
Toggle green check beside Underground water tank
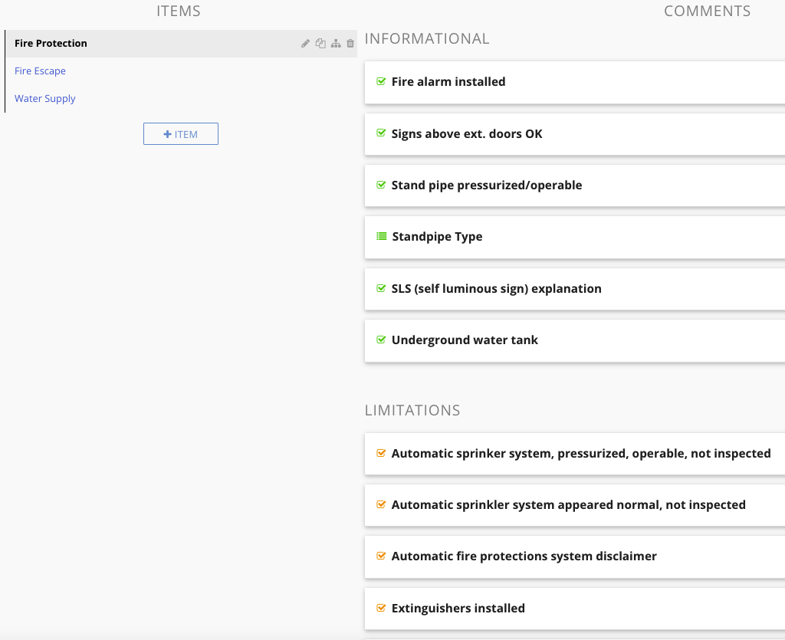(381, 340)
